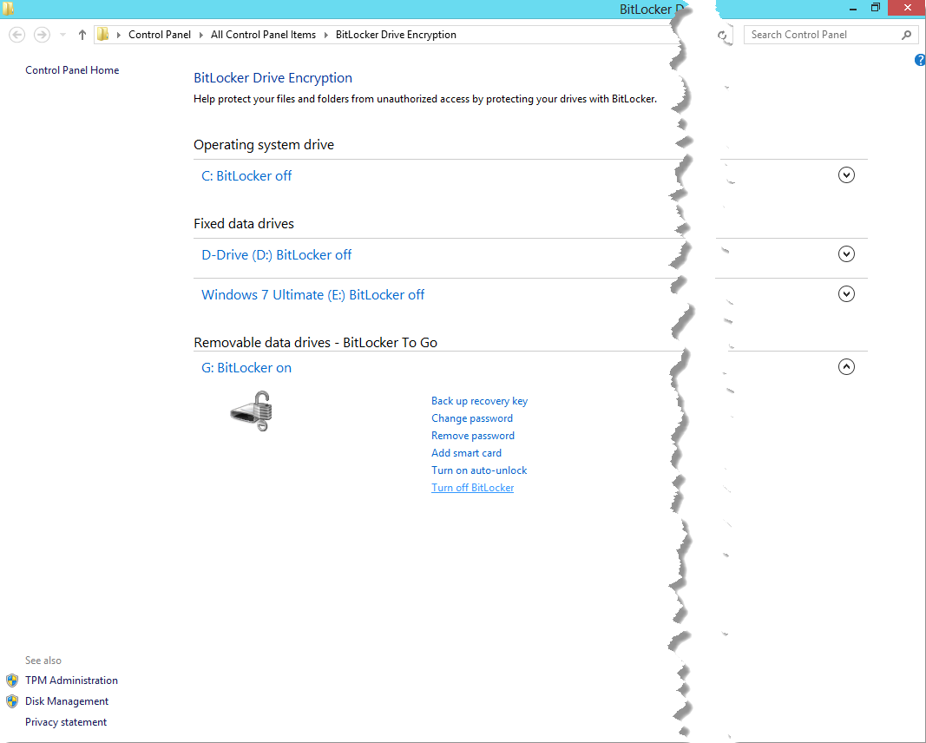The image size is (926, 743).
Task: Open the Privacy statement link
Action: (66, 722)
